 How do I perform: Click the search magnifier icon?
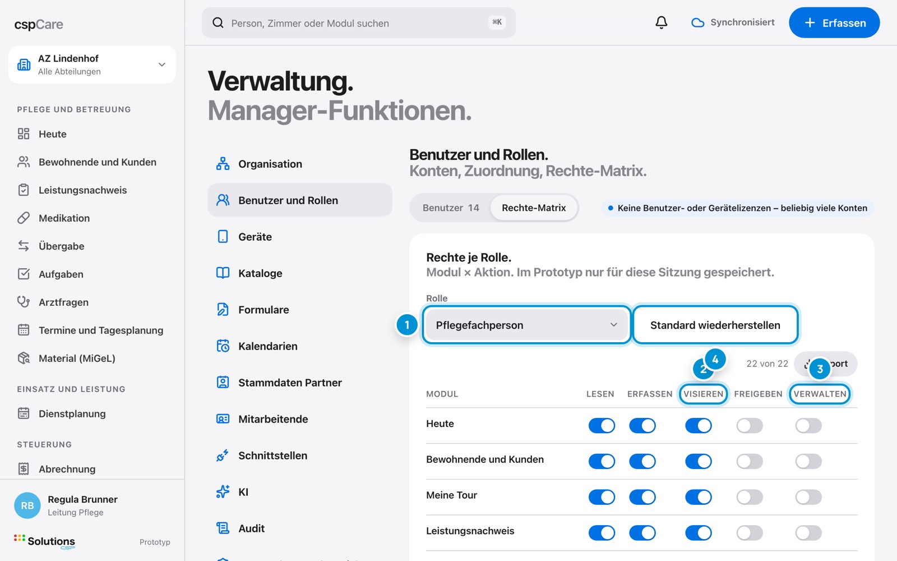(x=218, y=22)
